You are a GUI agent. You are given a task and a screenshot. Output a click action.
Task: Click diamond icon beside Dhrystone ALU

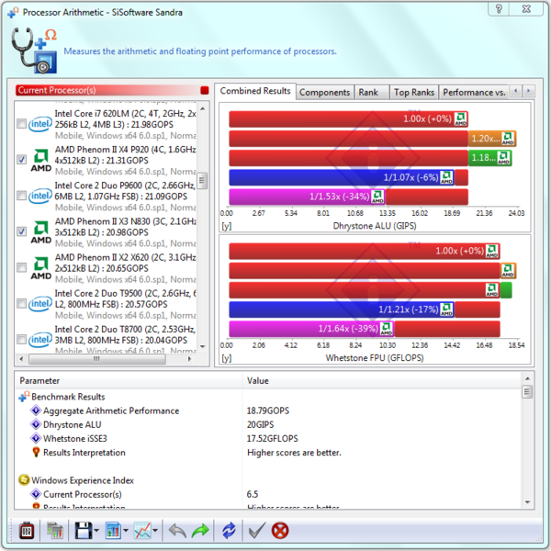click(x=36, y=424)
